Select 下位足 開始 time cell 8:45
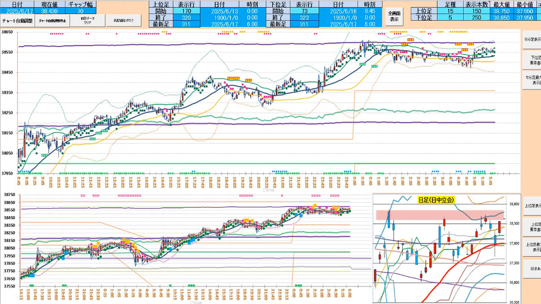Screen dimensions: 541x304 coord(370,11)
